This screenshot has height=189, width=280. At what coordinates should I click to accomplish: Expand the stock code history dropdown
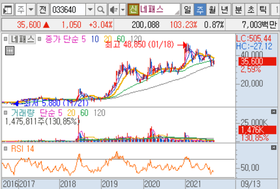[x=90, y=9]
